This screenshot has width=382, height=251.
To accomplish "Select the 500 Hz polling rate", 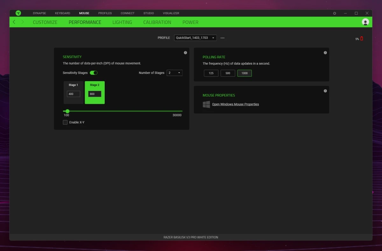I will 228,73.
